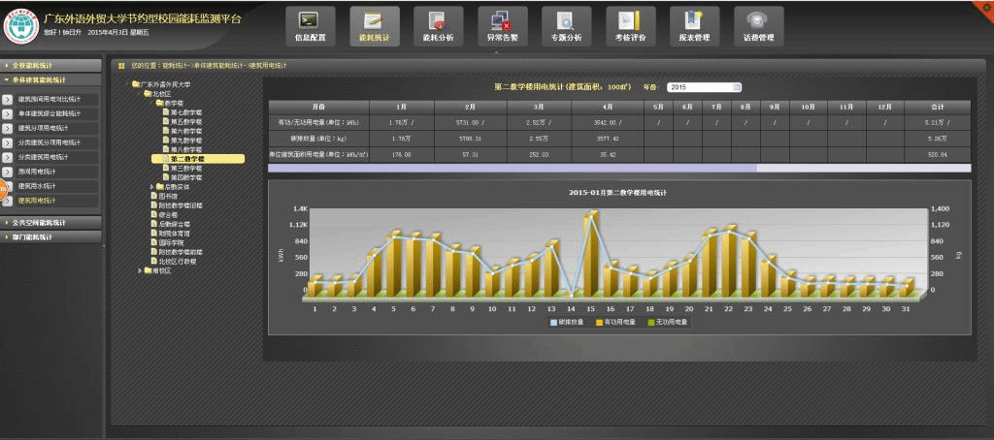Select 建筑用水统计 in the sidebar
The width and height of the screenshot is (994, 440).
pyautogui.click(x=43, y=185)
